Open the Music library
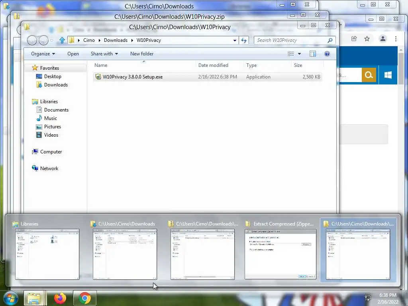 tap(51, 118)
